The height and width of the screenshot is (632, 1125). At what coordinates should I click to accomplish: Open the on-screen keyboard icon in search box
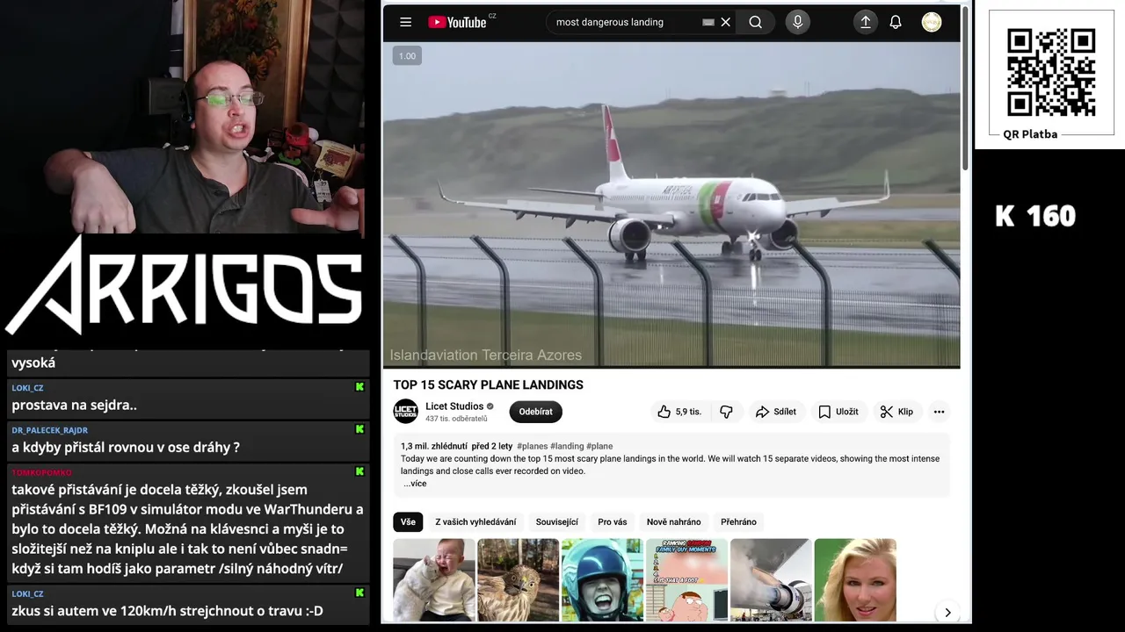708,22
